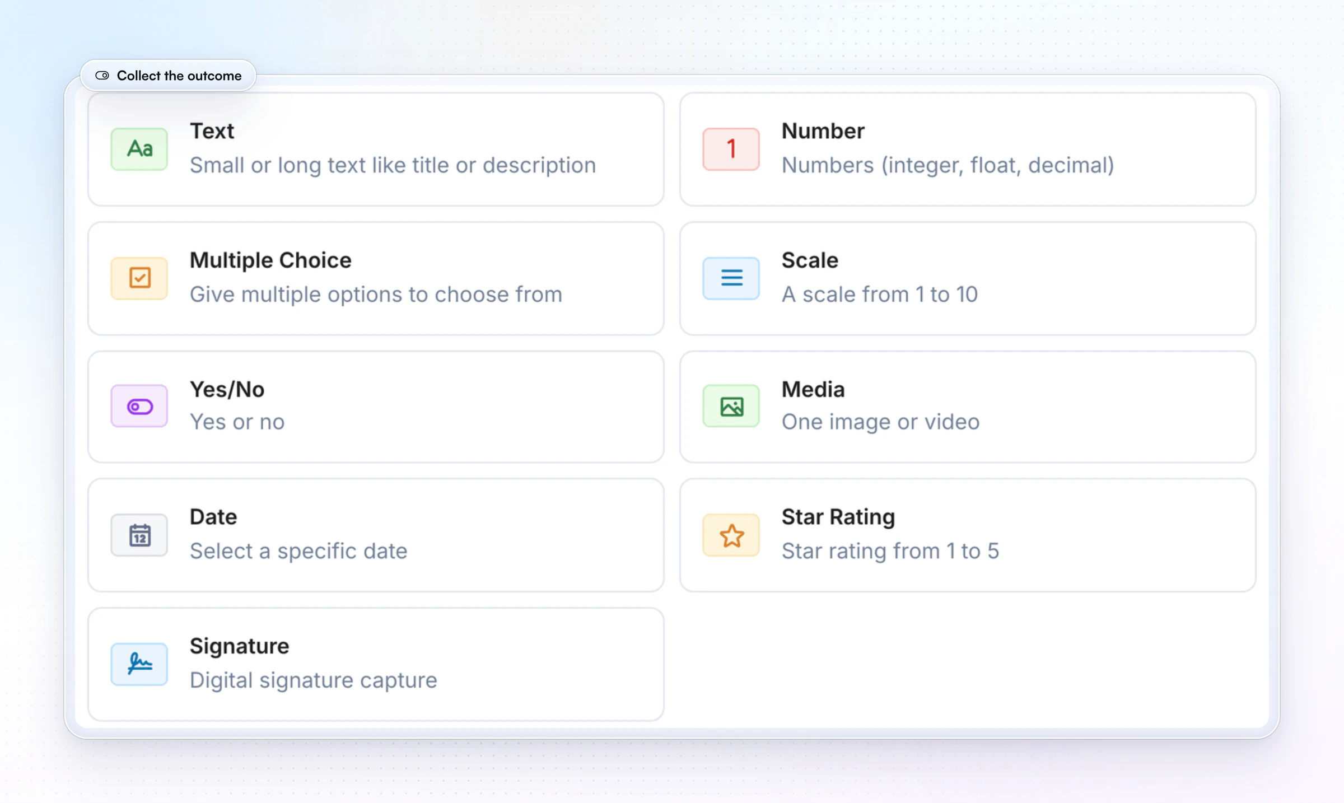Click 'Star rating from 1 to 5'
The image size is (1344, 803).
(890, 552)
